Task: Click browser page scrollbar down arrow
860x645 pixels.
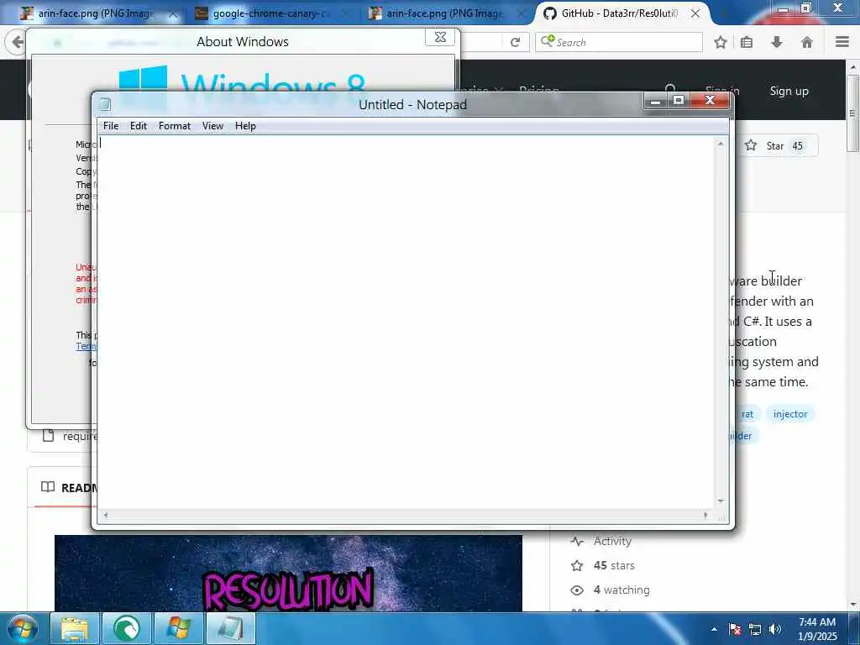Action: click(x=853, y=605)
